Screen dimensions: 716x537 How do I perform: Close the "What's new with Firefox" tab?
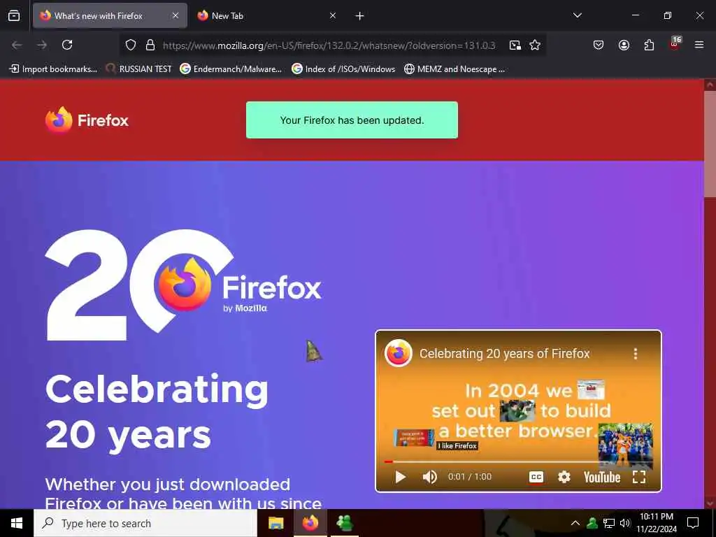176,15
